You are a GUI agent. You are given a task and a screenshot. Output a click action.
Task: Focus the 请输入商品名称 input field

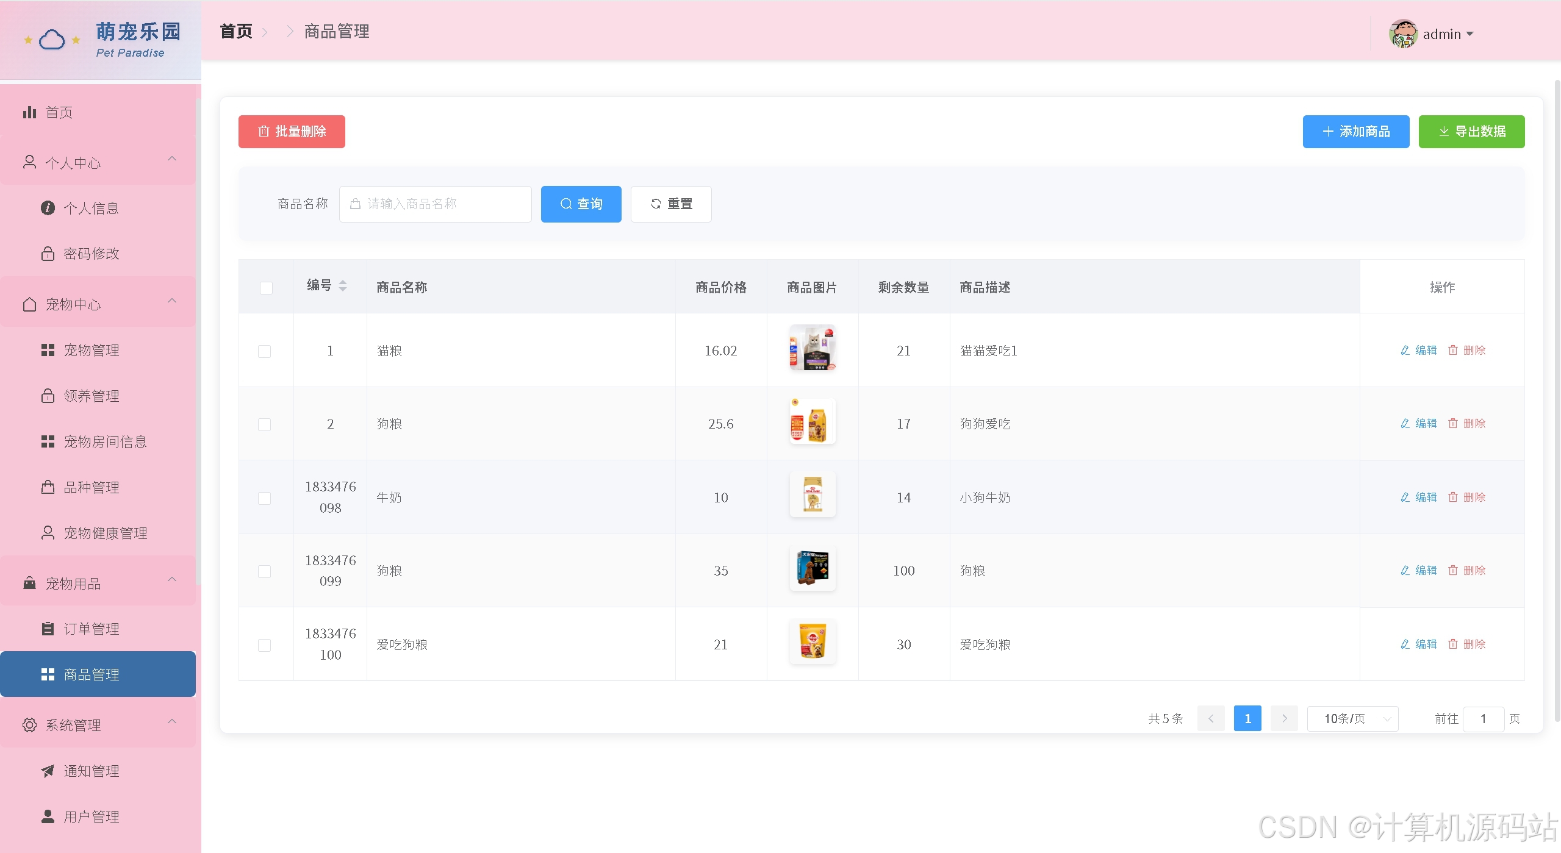click(x=436, y=204)
